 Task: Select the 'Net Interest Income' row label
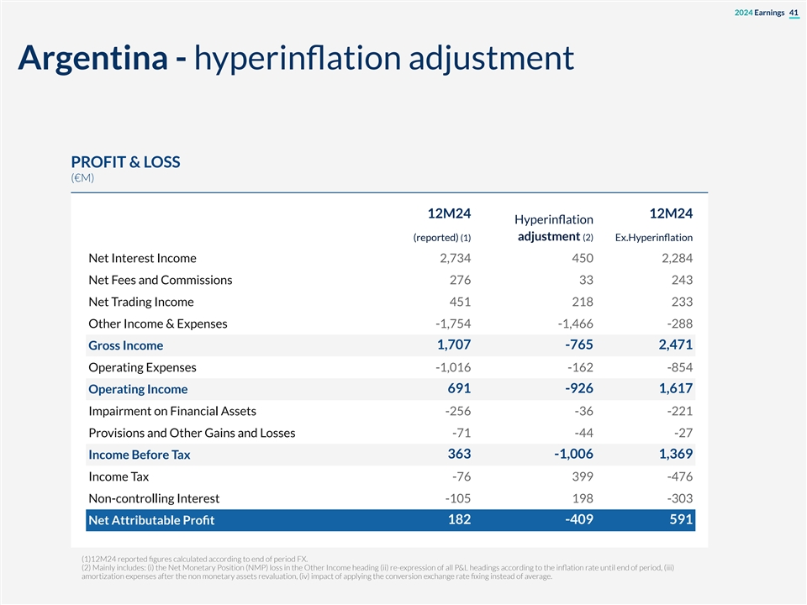(142, 258)
